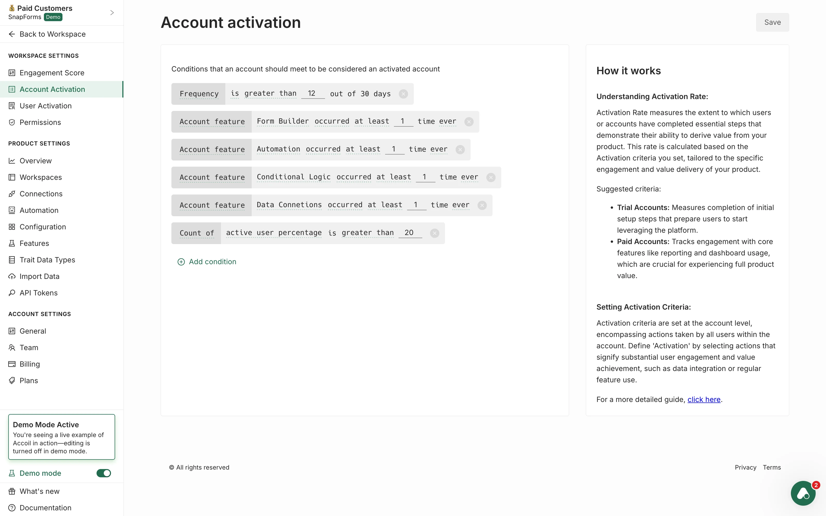
Task: Go Back to Workspace
Action: [x=47, y=34]
